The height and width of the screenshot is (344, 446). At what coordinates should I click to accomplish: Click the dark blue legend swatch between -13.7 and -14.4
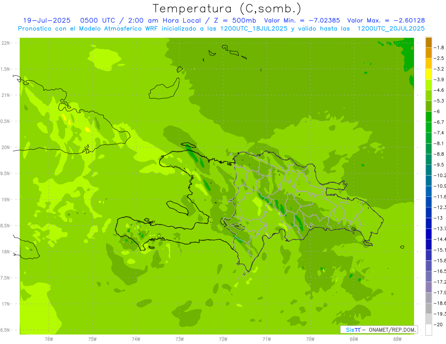click(x=429, y=234)
